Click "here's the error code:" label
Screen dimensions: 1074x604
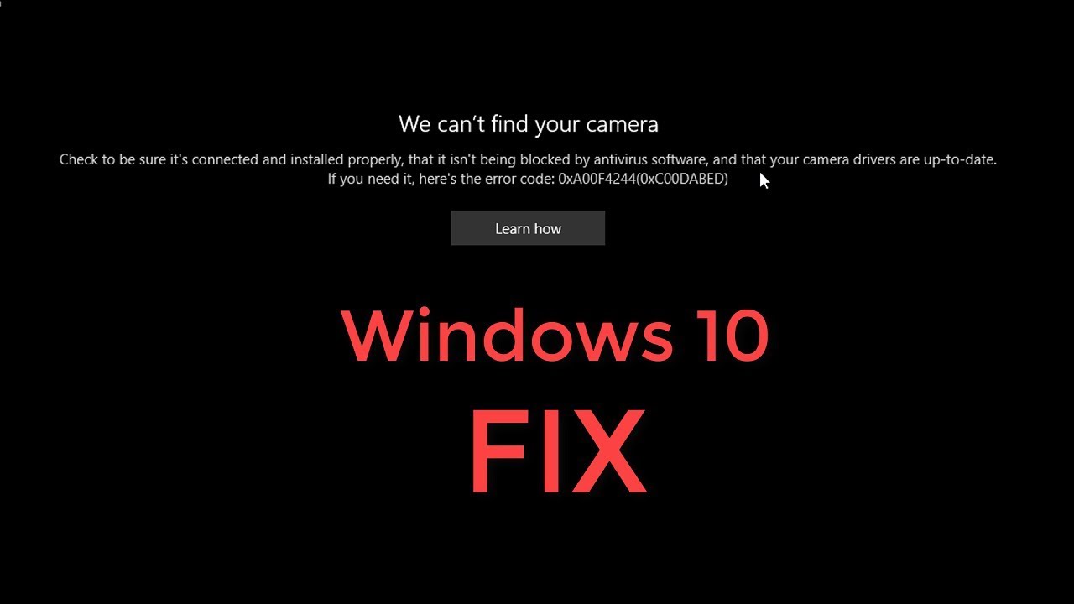click(486, 179)
